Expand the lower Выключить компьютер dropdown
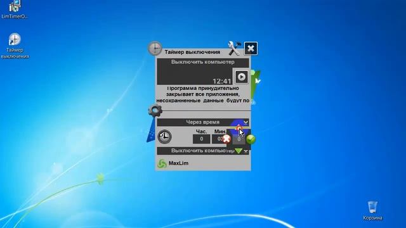 pos(203,151)
